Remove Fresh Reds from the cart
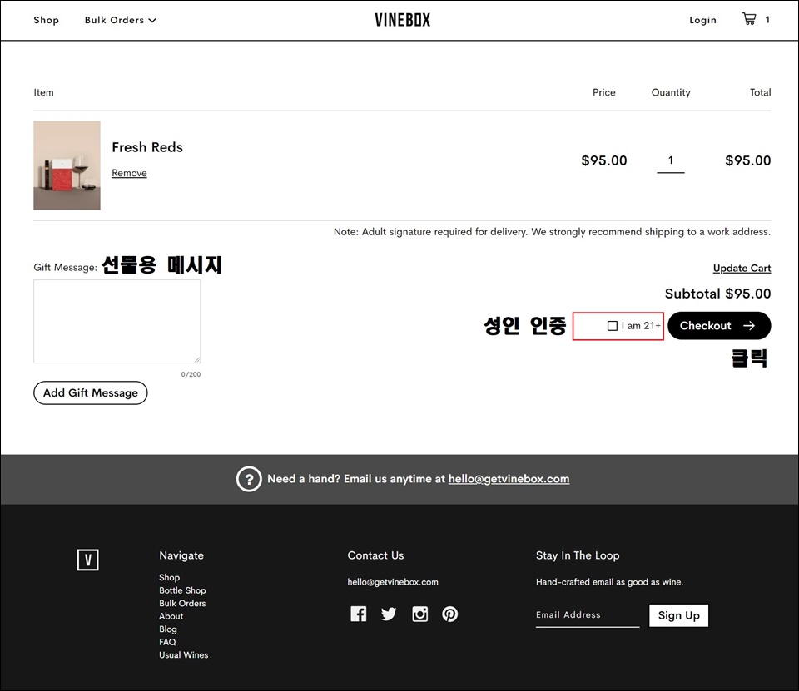 click(x=130, y=173)
